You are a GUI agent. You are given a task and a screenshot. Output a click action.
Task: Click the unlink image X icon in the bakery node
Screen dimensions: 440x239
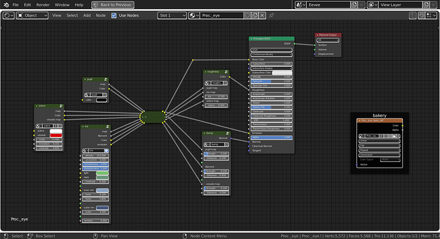(x=398, y=136)
